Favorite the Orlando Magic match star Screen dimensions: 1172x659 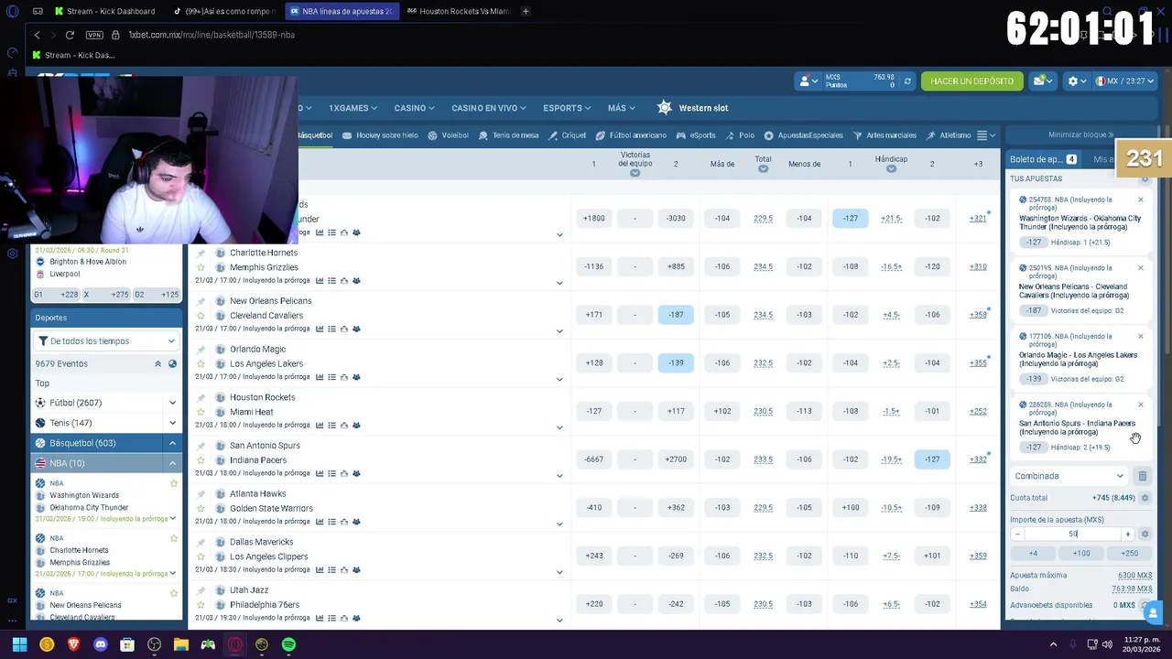(201, 363)
